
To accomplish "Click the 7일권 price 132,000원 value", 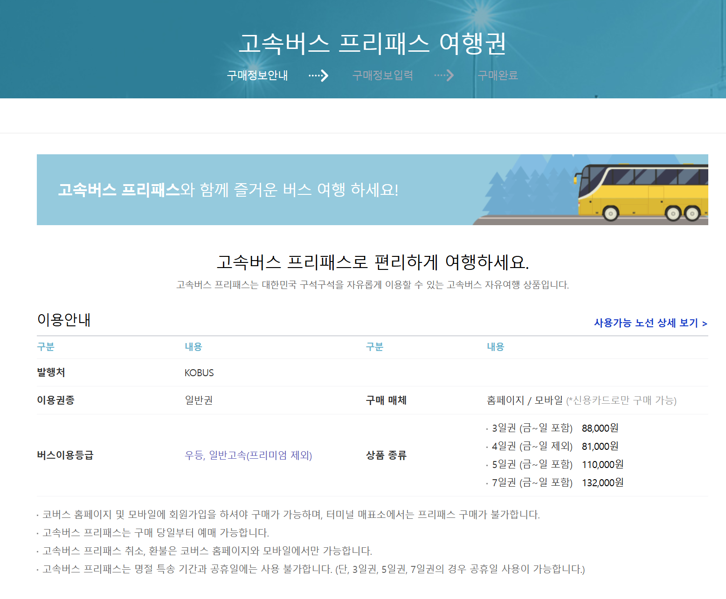I will click(x=602, y=483).
